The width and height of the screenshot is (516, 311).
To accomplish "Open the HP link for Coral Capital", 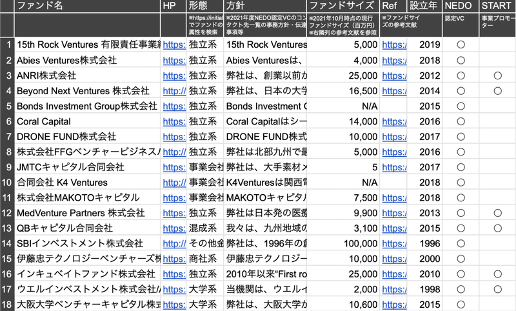I will coord(174,121).
